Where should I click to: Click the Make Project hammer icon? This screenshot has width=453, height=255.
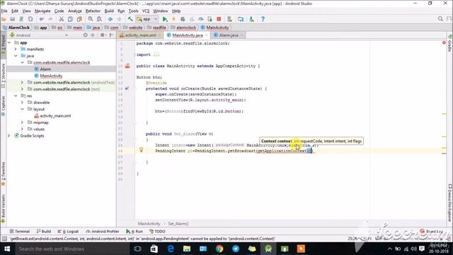[130, 19]
